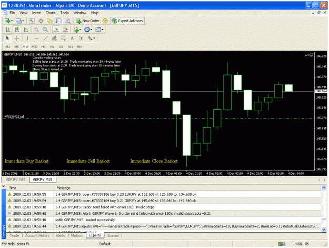329x248 pixels.
Task: Expand the Profiles dropdown arrow
Action: click(23, 21)
